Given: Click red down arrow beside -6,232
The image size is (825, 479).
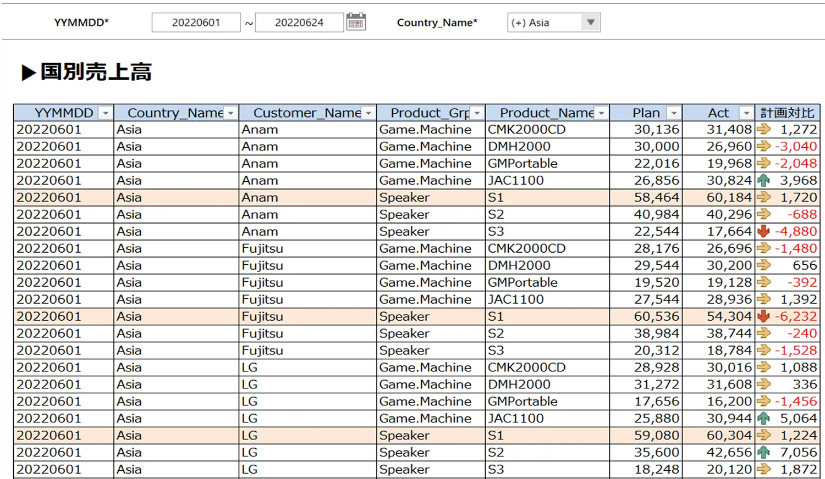Looking at the screenshot, I should pos(763,316).
